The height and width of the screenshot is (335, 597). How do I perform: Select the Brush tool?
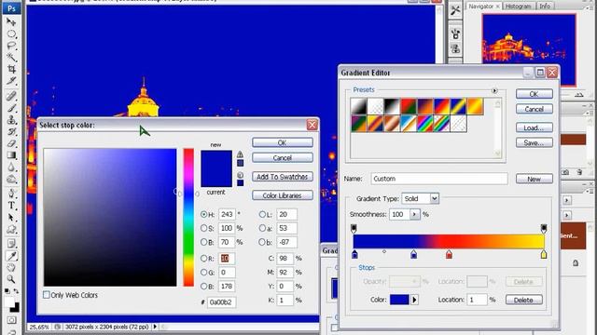pyautogui.click(x=11, y=108)
